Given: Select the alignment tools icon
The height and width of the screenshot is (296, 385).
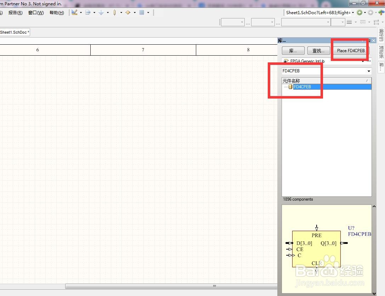Looking at the screenshot, I should 87,12.
